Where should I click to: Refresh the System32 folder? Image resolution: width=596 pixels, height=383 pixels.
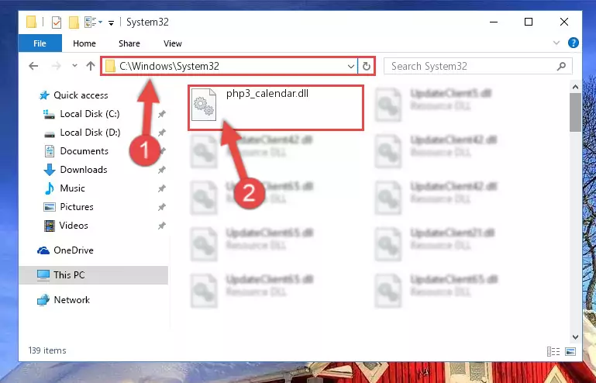pyautogui.click(x=367, y=66)
